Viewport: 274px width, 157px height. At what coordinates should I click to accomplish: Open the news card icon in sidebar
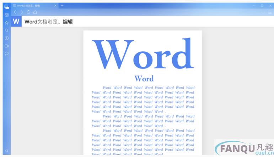(6, 15)
